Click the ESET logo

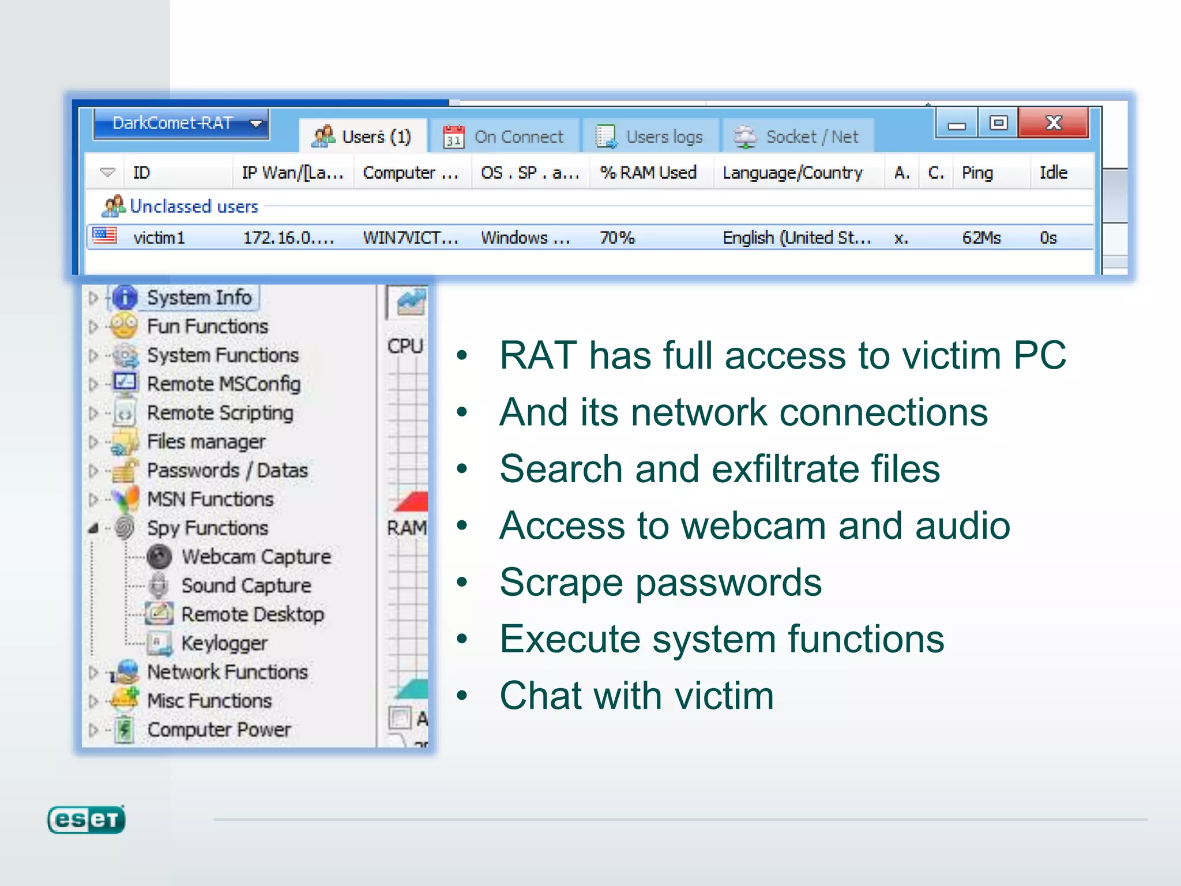[x=86, y=819]
